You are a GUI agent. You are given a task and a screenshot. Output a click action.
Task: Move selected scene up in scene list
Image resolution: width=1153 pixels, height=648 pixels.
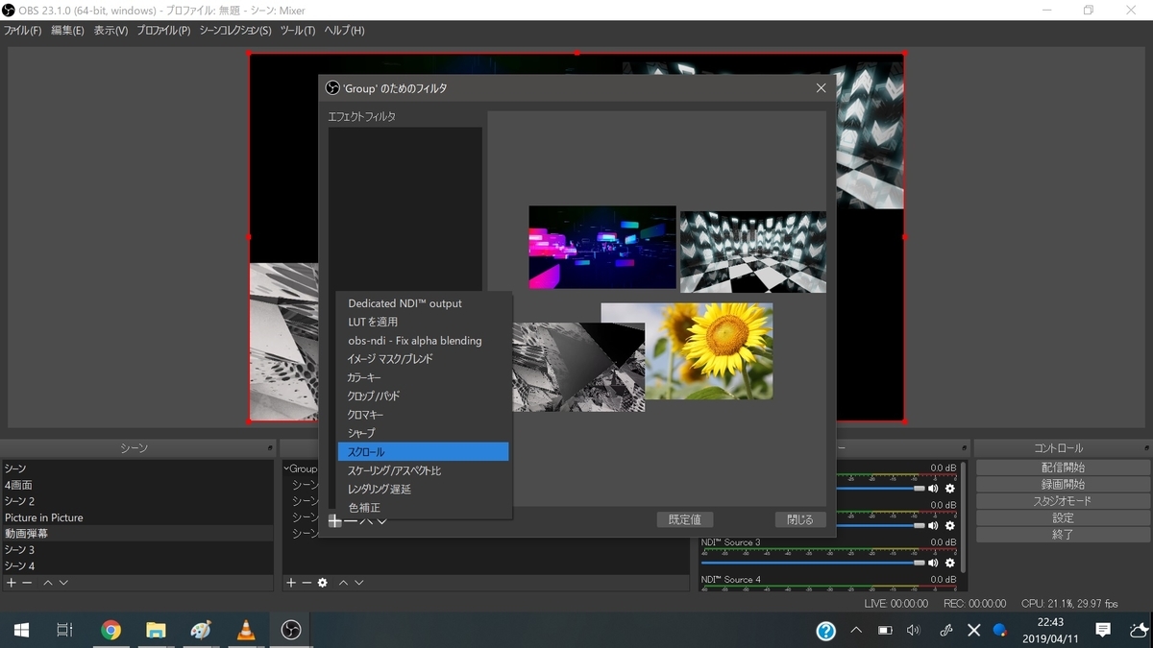tap(48, 583)
